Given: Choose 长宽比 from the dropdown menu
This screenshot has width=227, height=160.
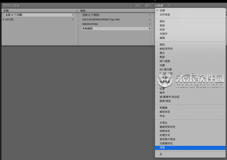Looking at the screenshot, I should click(190, 123).
